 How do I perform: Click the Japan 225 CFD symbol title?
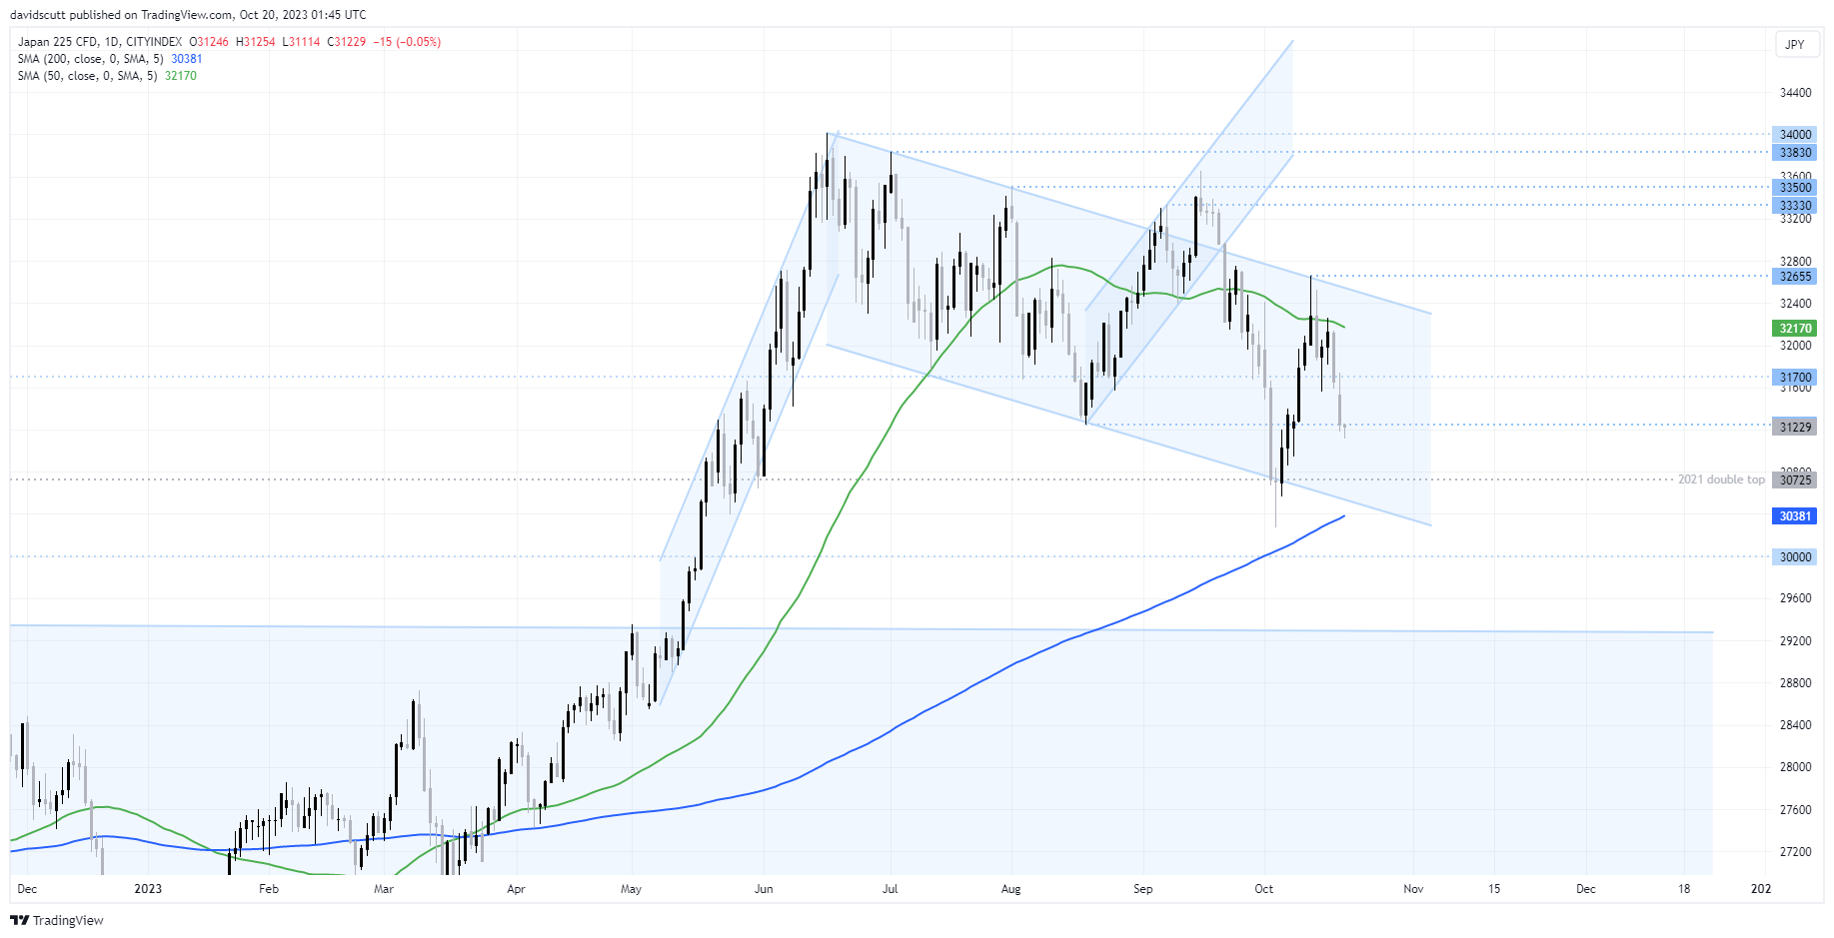(x=100, y=42)
